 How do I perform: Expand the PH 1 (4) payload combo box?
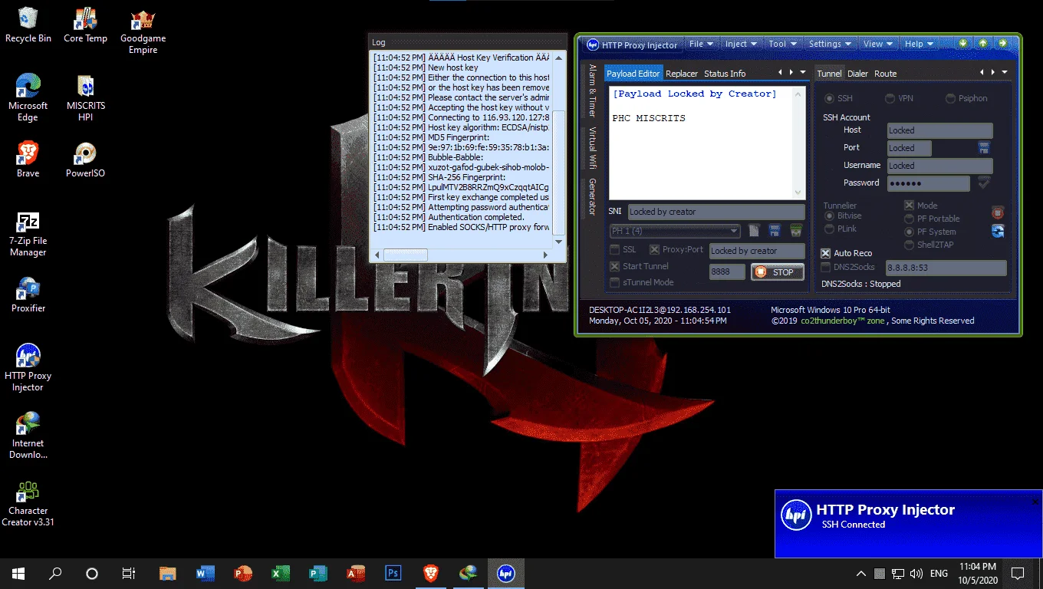pos(735,231)
